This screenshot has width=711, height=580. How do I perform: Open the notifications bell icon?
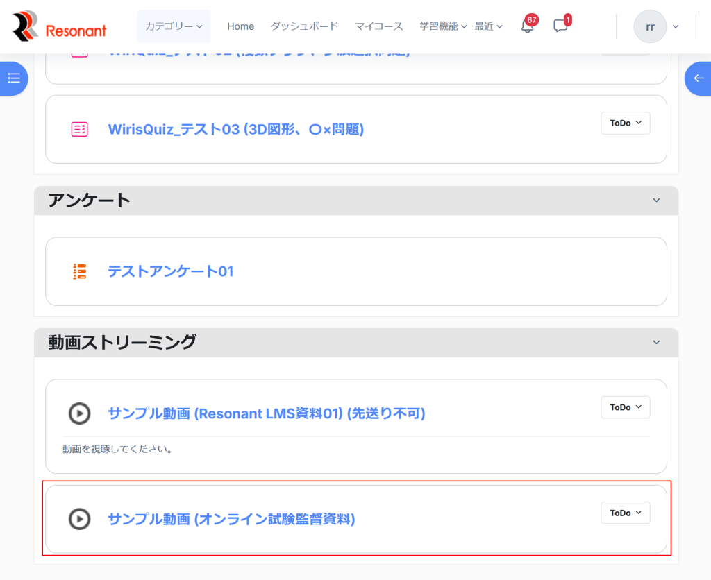tap(527, 26)
